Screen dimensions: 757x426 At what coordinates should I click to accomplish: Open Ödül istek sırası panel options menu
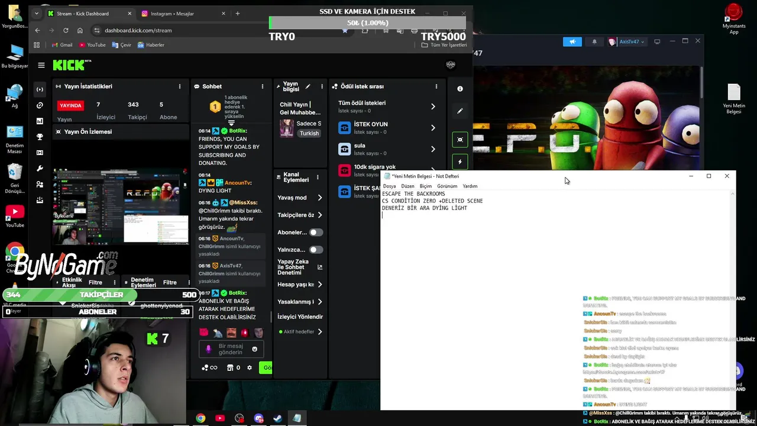coord(436,86)
